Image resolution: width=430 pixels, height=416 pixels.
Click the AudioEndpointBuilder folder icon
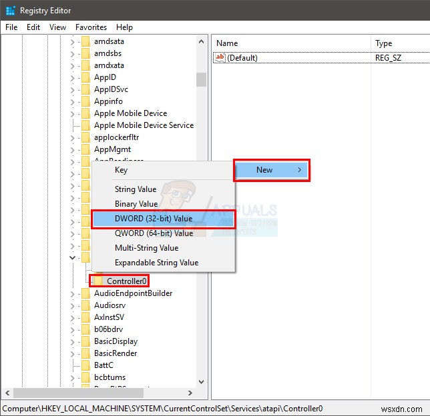[x=85, y=293]
